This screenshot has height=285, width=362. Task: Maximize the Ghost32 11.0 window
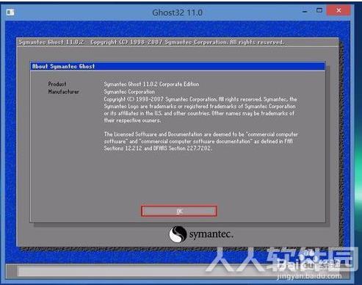click(319, 10)
